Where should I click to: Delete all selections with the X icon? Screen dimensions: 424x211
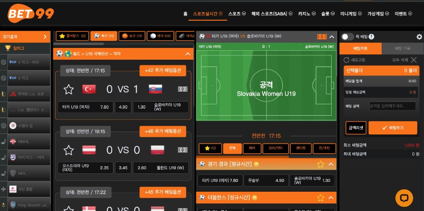[x=414, y=60]
